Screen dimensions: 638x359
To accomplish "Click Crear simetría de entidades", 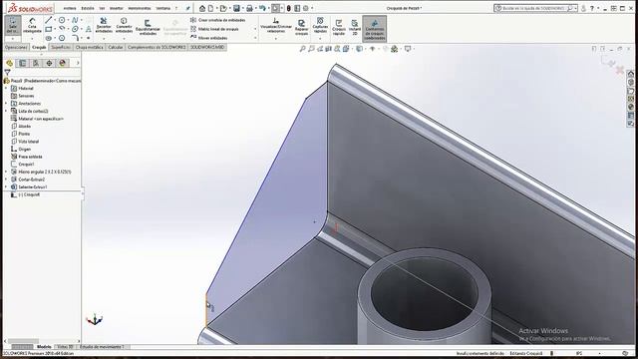I will 217,20.
